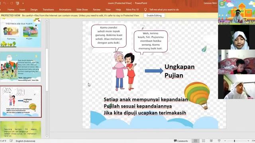This screenshot has width=255, height=143.
Task: Select the Indonesia ada dua musim slide thumbnail
Action: [20, 33]
